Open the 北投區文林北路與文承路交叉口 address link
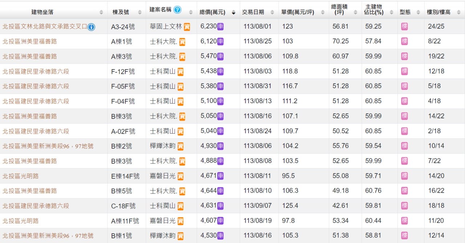The width and height of the screenshot is (465, 243). point(44,26)
